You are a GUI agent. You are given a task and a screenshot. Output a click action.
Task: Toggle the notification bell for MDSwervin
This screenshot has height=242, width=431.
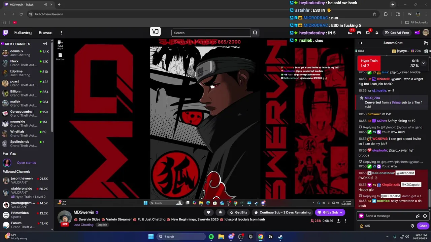(220, 212)
